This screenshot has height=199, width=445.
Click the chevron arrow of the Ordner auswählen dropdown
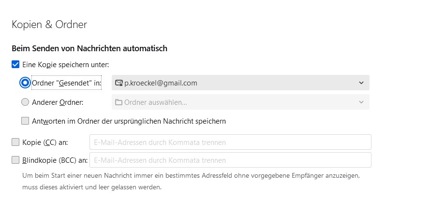point(361,102)
